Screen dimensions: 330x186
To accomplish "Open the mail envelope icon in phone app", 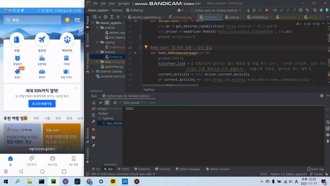I will coord(77,20).
